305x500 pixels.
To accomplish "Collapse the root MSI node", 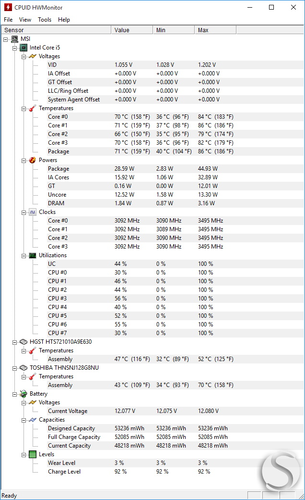I will point(6,39).
